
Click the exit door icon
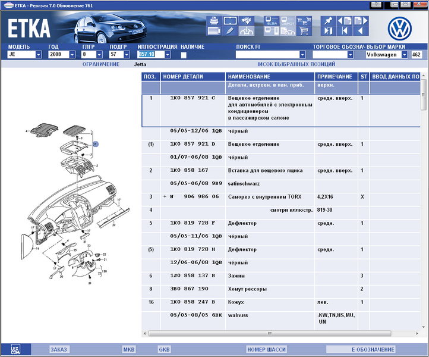pyautogui.click(x=328, y=31)
